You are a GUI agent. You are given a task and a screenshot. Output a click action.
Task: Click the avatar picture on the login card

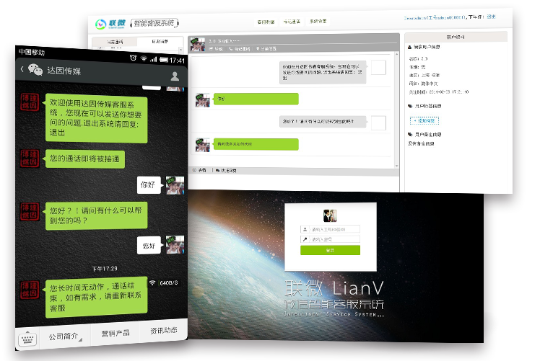coord(330,215)
